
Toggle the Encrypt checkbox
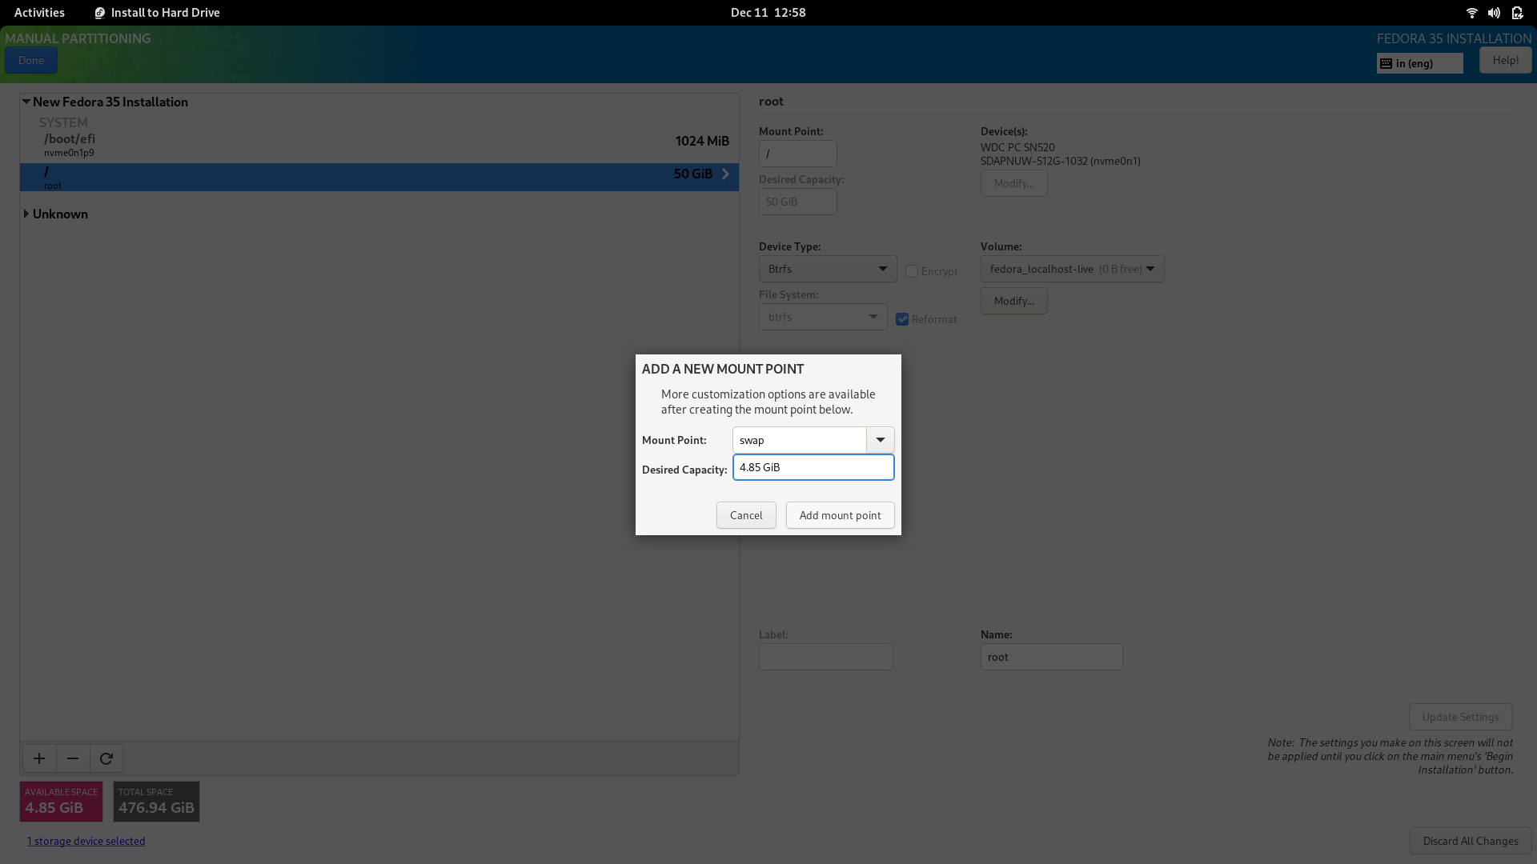pyautogui.click(x=912, y=271)
